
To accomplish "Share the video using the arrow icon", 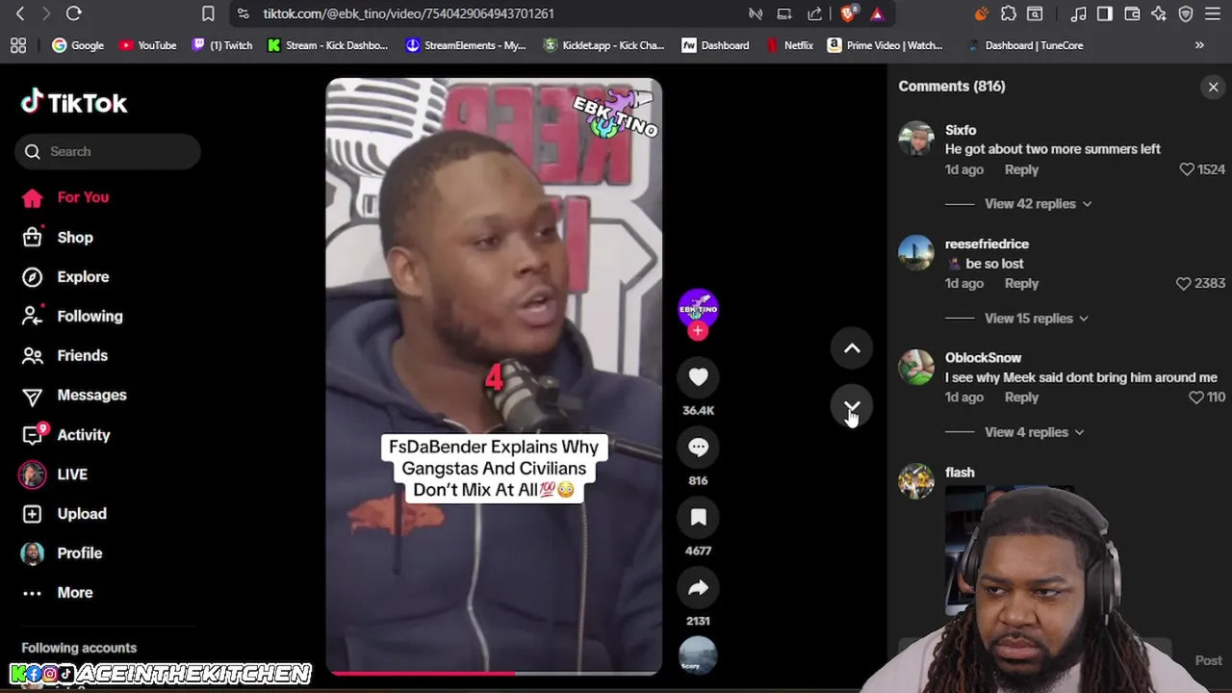I will (x=698, y=588).
